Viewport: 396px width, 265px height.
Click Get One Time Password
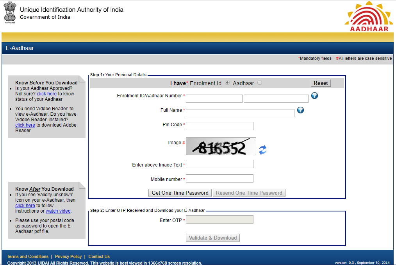click(x=180, y=193)
